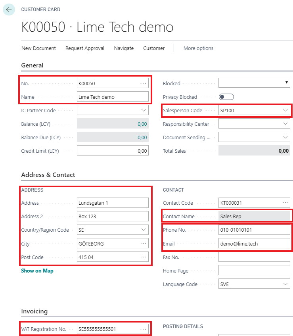Screen dimensions: 293x336
Task: Click More options
Action: point(198,48)
